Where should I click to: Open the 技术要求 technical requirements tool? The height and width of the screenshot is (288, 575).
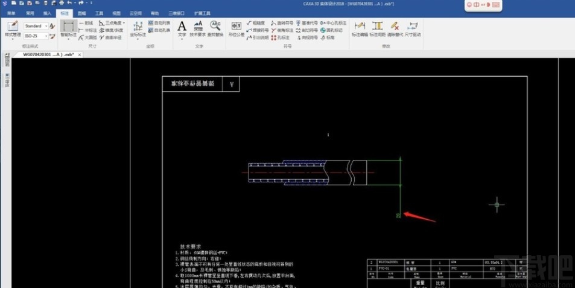pos(198,28)
